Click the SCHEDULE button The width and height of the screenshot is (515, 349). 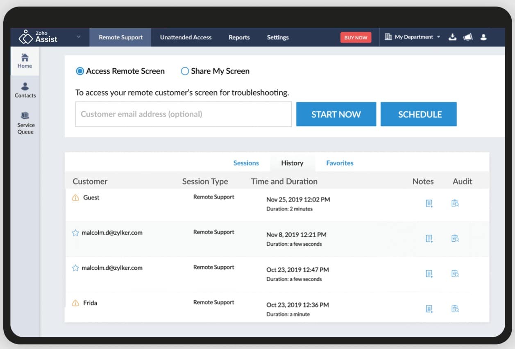pos(418,114)
